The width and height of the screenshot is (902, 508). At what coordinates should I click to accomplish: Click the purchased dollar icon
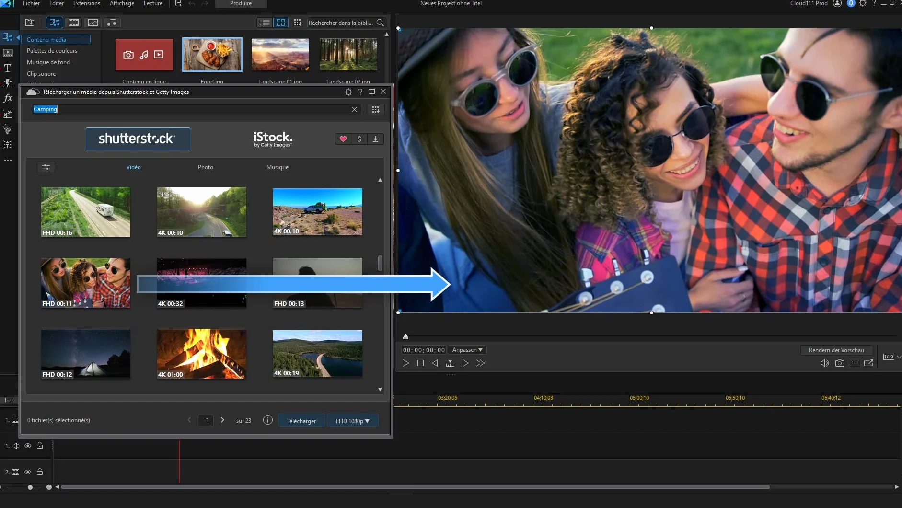359,139
